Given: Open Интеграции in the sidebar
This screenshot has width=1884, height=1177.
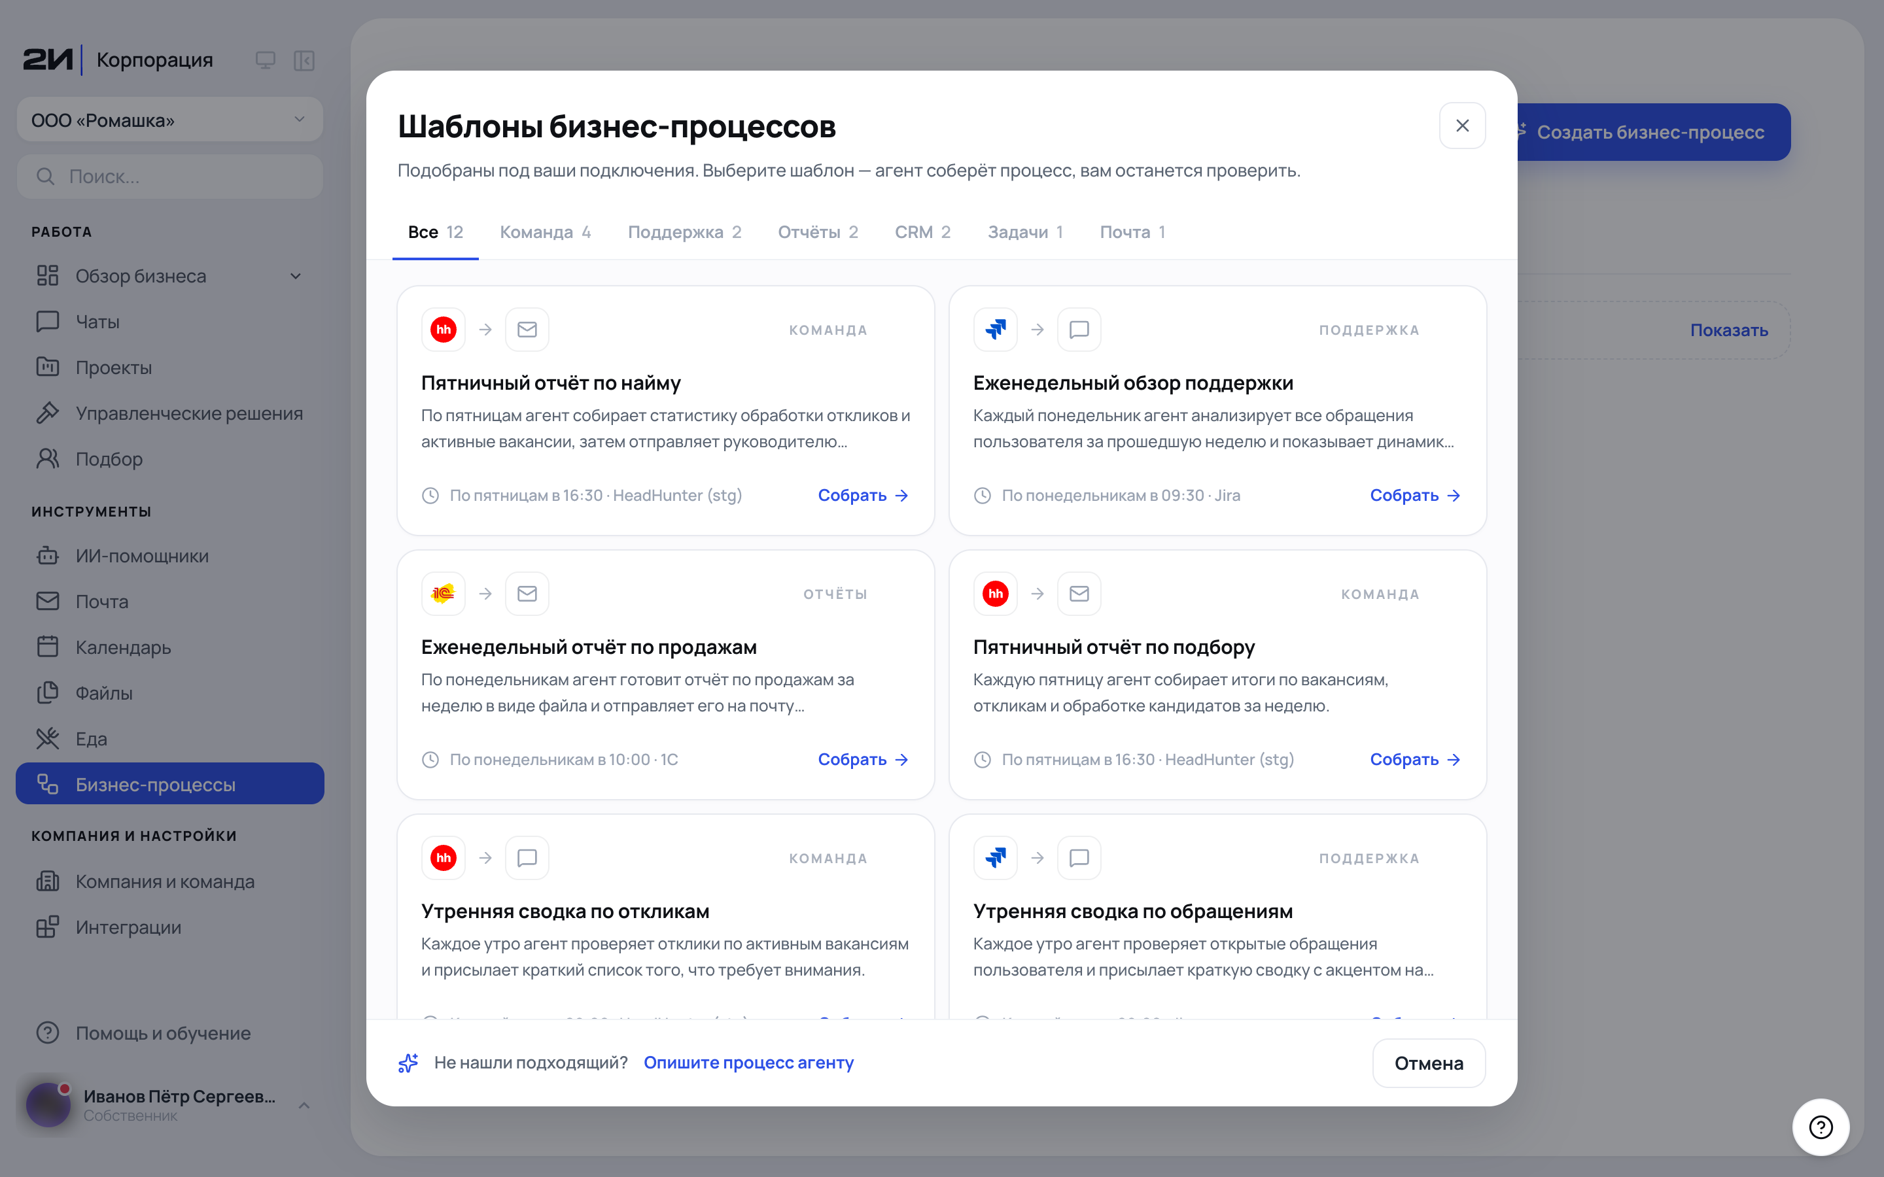Looking at the screenshot, I should coord(169,927).
